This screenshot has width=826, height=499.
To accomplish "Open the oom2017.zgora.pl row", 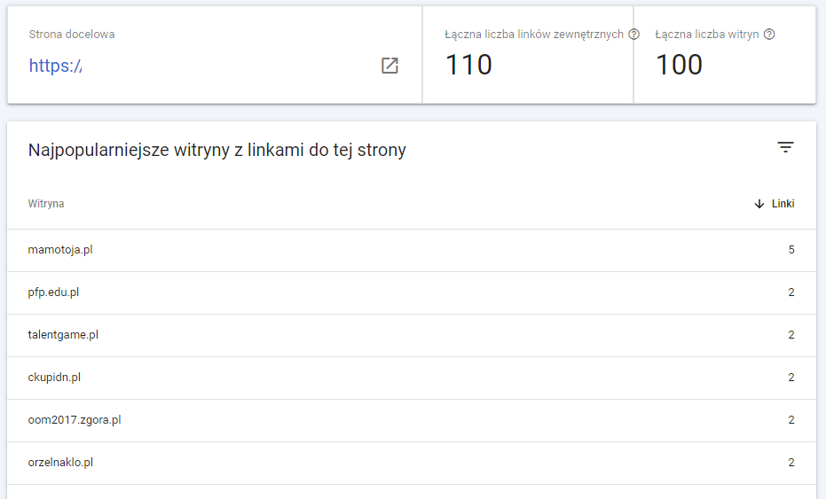I will coord(412,420).
